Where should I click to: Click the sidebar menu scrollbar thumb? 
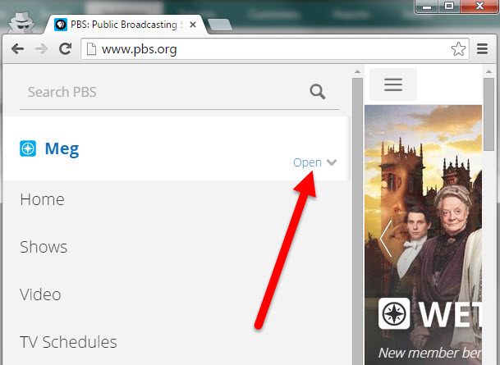coord(357,221)
